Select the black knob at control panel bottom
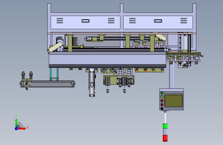223x145 pixels. click(162, 109)
